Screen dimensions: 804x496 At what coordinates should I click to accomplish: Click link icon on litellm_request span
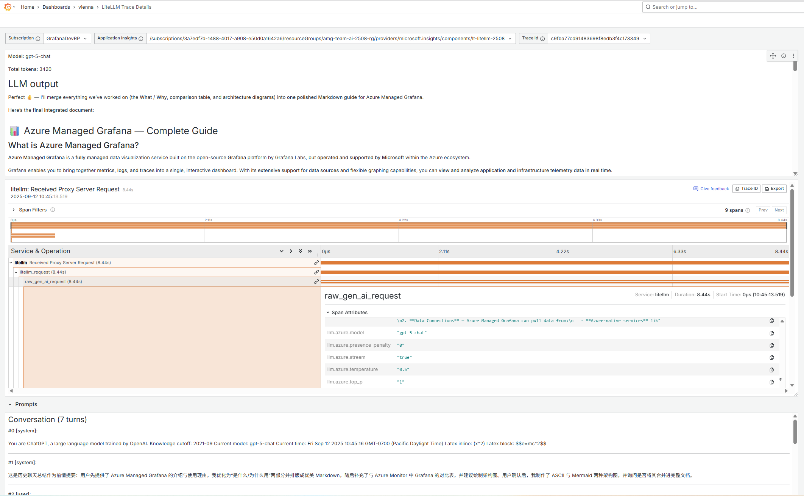316,272
